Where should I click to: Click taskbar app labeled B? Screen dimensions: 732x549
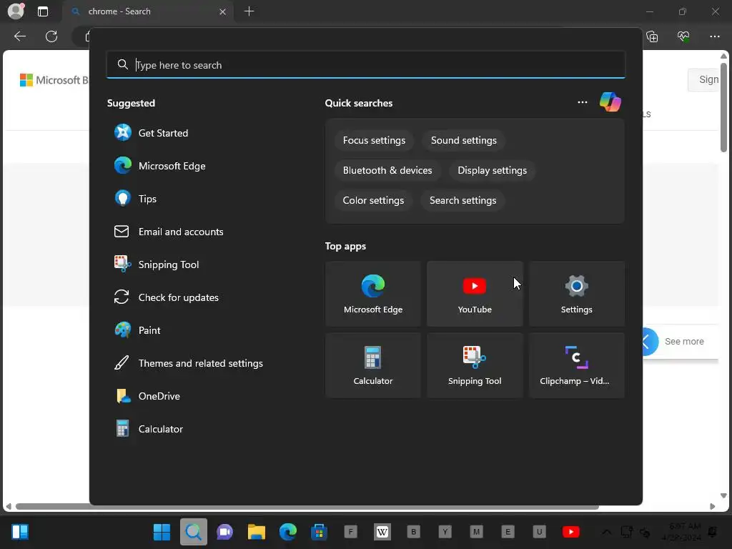(414, 532)
